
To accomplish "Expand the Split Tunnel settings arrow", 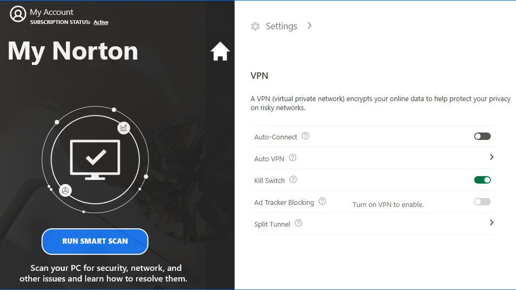I will pyautogui.click(x=492, y=223).
